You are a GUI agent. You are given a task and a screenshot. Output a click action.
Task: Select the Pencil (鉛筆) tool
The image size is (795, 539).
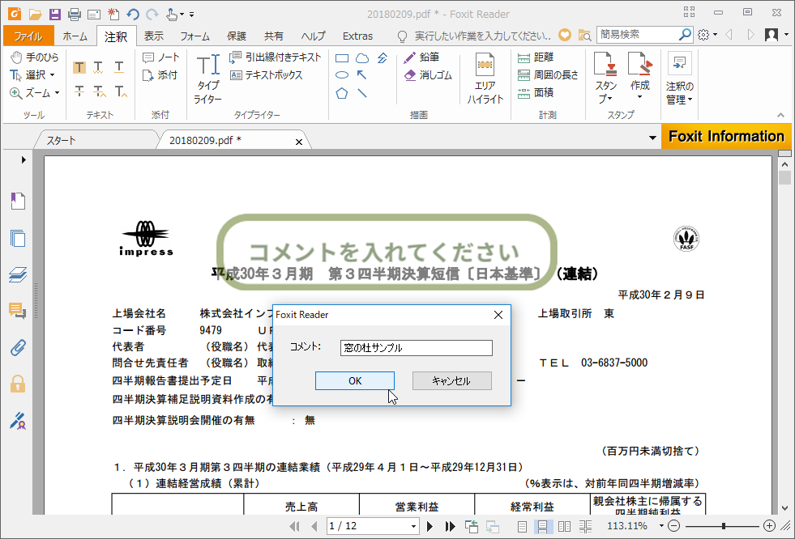point(421,57)
